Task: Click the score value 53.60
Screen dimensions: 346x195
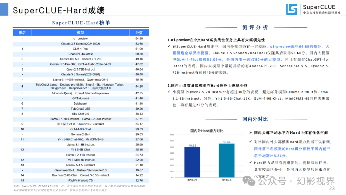Action: (139, 44)
